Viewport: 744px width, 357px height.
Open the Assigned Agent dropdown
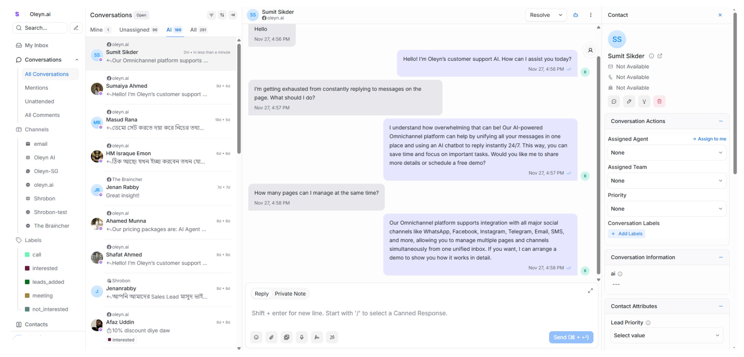click(667, 153)
